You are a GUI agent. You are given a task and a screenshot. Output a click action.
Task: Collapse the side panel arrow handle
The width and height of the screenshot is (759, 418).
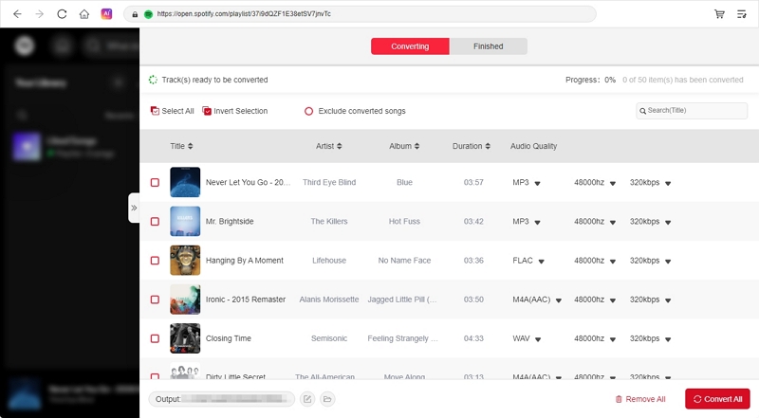click(134, 208)
